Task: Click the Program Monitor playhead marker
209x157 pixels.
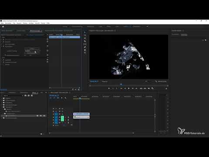Action: (x=121, y=84)
